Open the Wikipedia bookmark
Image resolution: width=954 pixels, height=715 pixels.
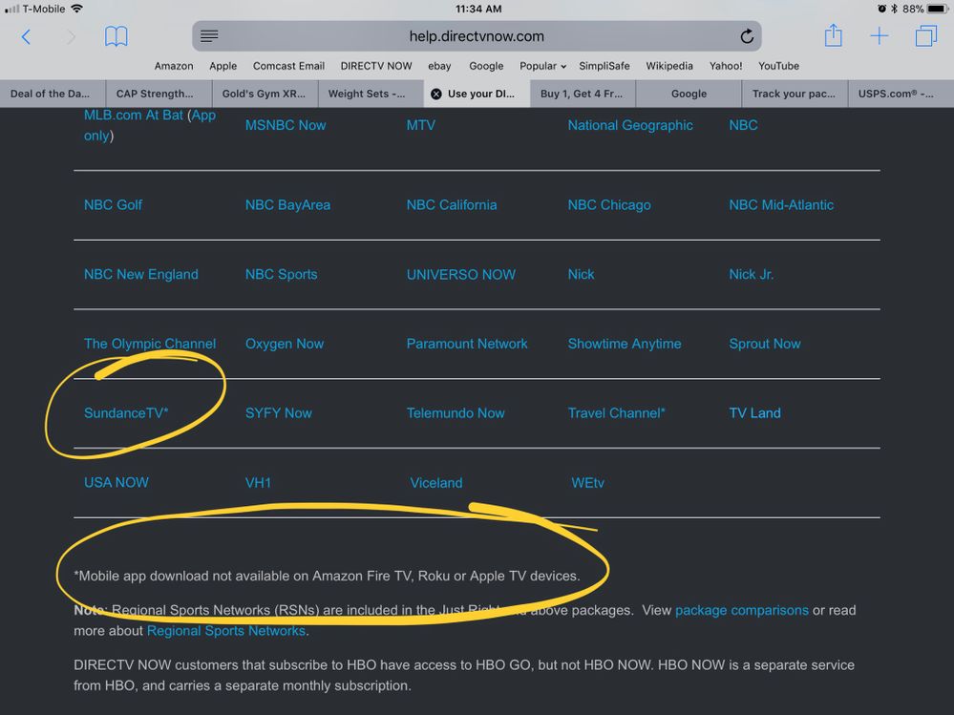[669, 66]
